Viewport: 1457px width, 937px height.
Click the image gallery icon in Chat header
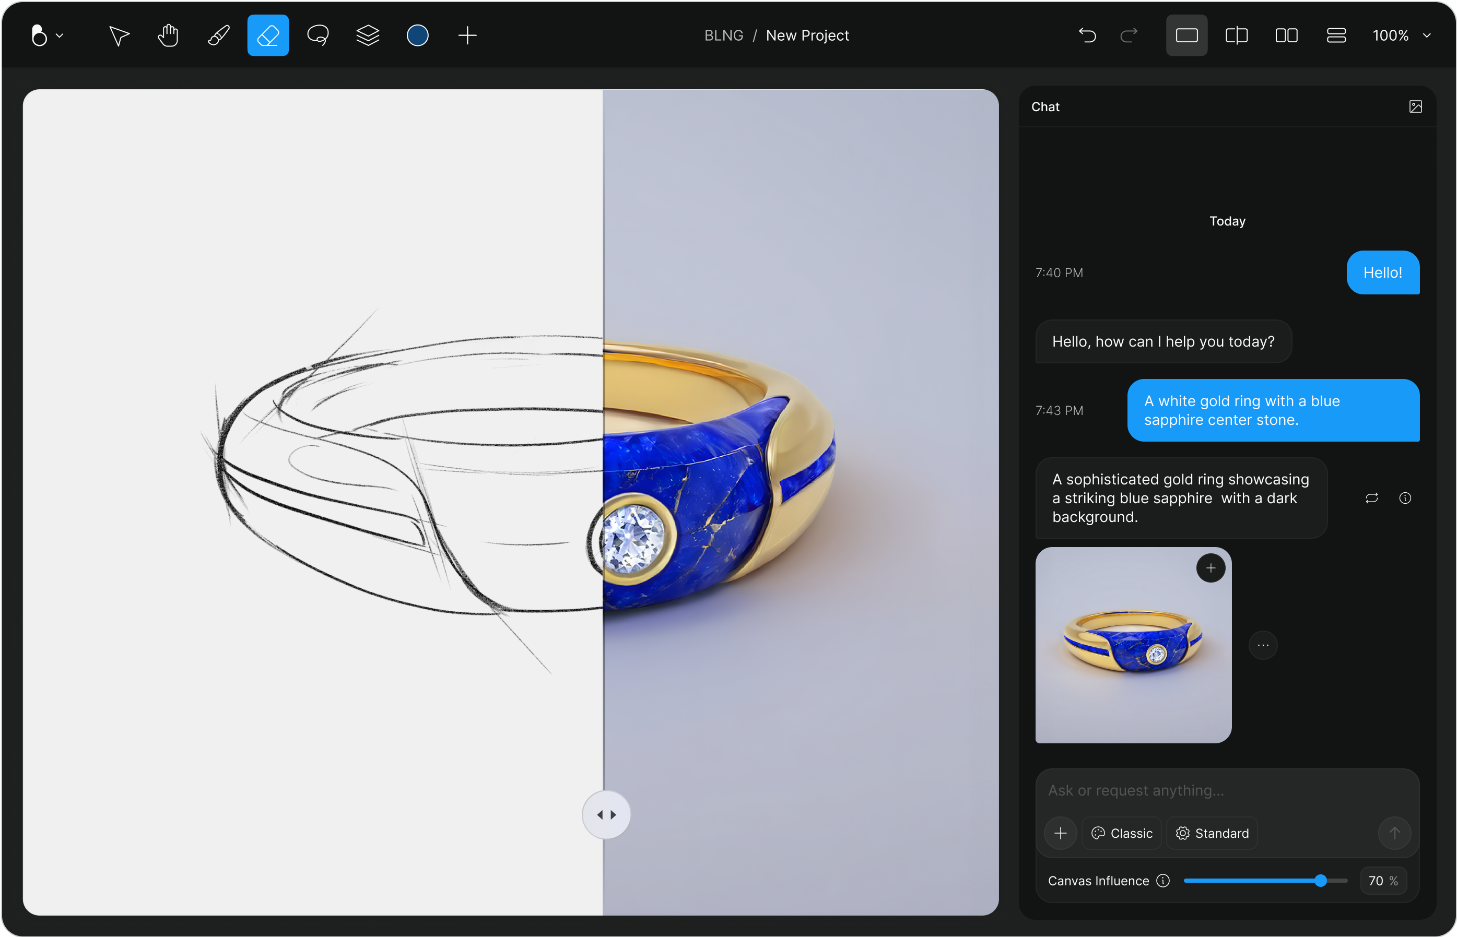coord(1415,106)
